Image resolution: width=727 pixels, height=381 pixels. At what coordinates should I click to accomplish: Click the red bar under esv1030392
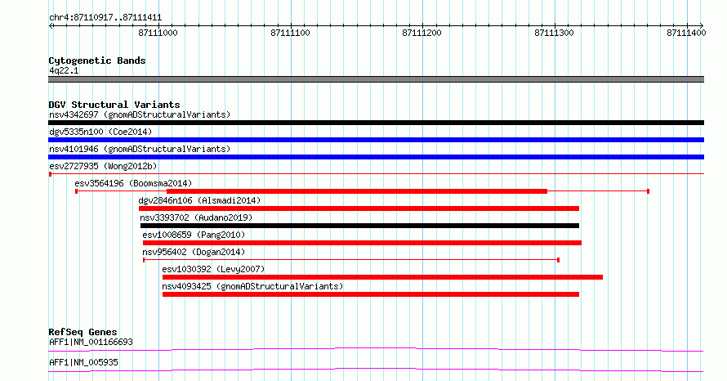click(382, 277)
